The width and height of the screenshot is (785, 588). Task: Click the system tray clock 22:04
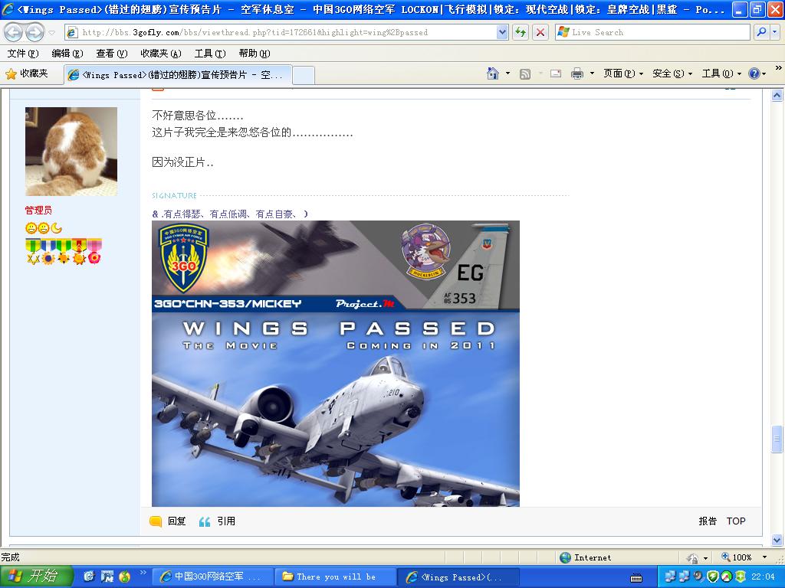pyautogui.click(x=763, y=577)
